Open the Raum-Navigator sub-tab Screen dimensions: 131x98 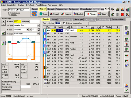[x=118, y=19]
